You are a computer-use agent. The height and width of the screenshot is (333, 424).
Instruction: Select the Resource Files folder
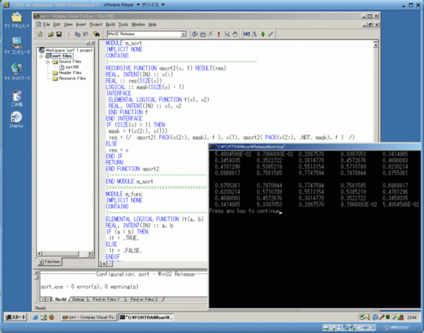[69, 78]
